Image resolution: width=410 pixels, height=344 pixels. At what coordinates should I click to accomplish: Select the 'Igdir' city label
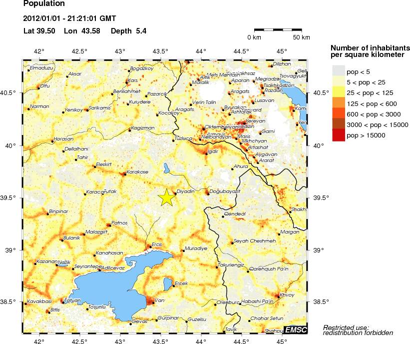click(213, 151)
